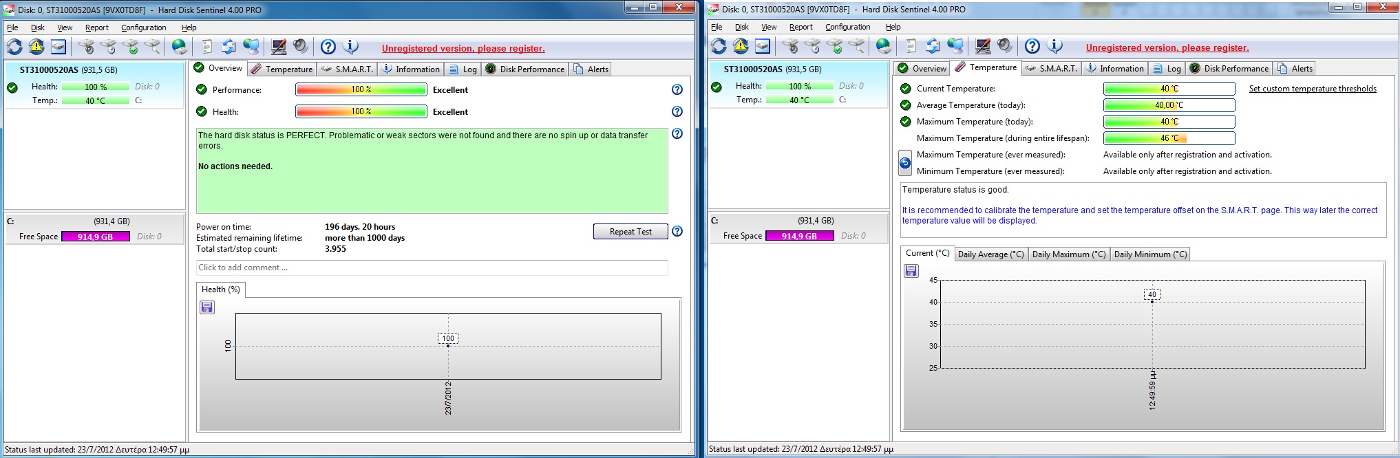The height and width of the screenshot is (458, 1400).
Task: Open Configuration menu in Temperature window
Action: pyautogui.click(x=847, y=27)
